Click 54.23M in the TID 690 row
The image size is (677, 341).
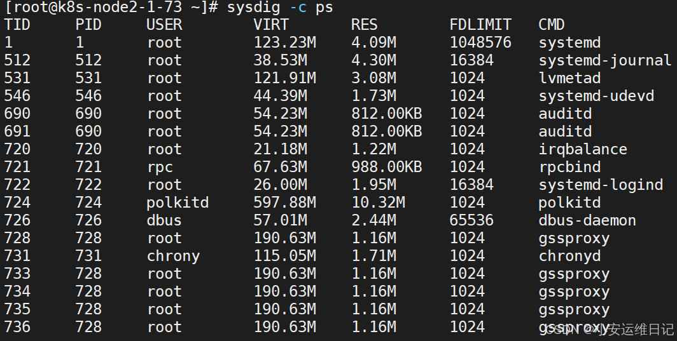coord(280,114)
